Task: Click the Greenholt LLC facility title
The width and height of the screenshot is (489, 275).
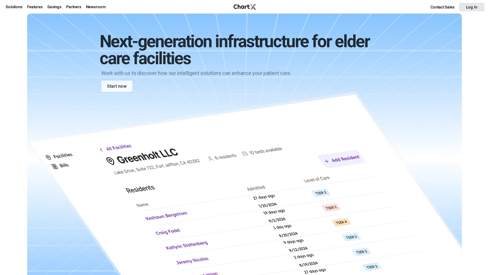Action: [x=147, y=156]
